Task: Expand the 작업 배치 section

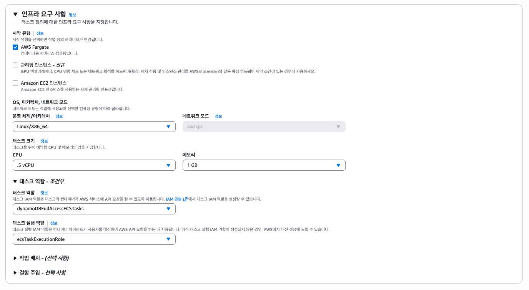Action: [x=15, y=258]
